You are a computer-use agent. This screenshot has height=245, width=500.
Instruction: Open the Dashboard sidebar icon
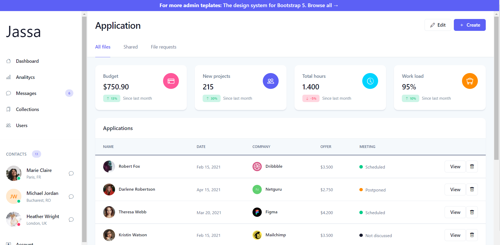tap(9, 61)
